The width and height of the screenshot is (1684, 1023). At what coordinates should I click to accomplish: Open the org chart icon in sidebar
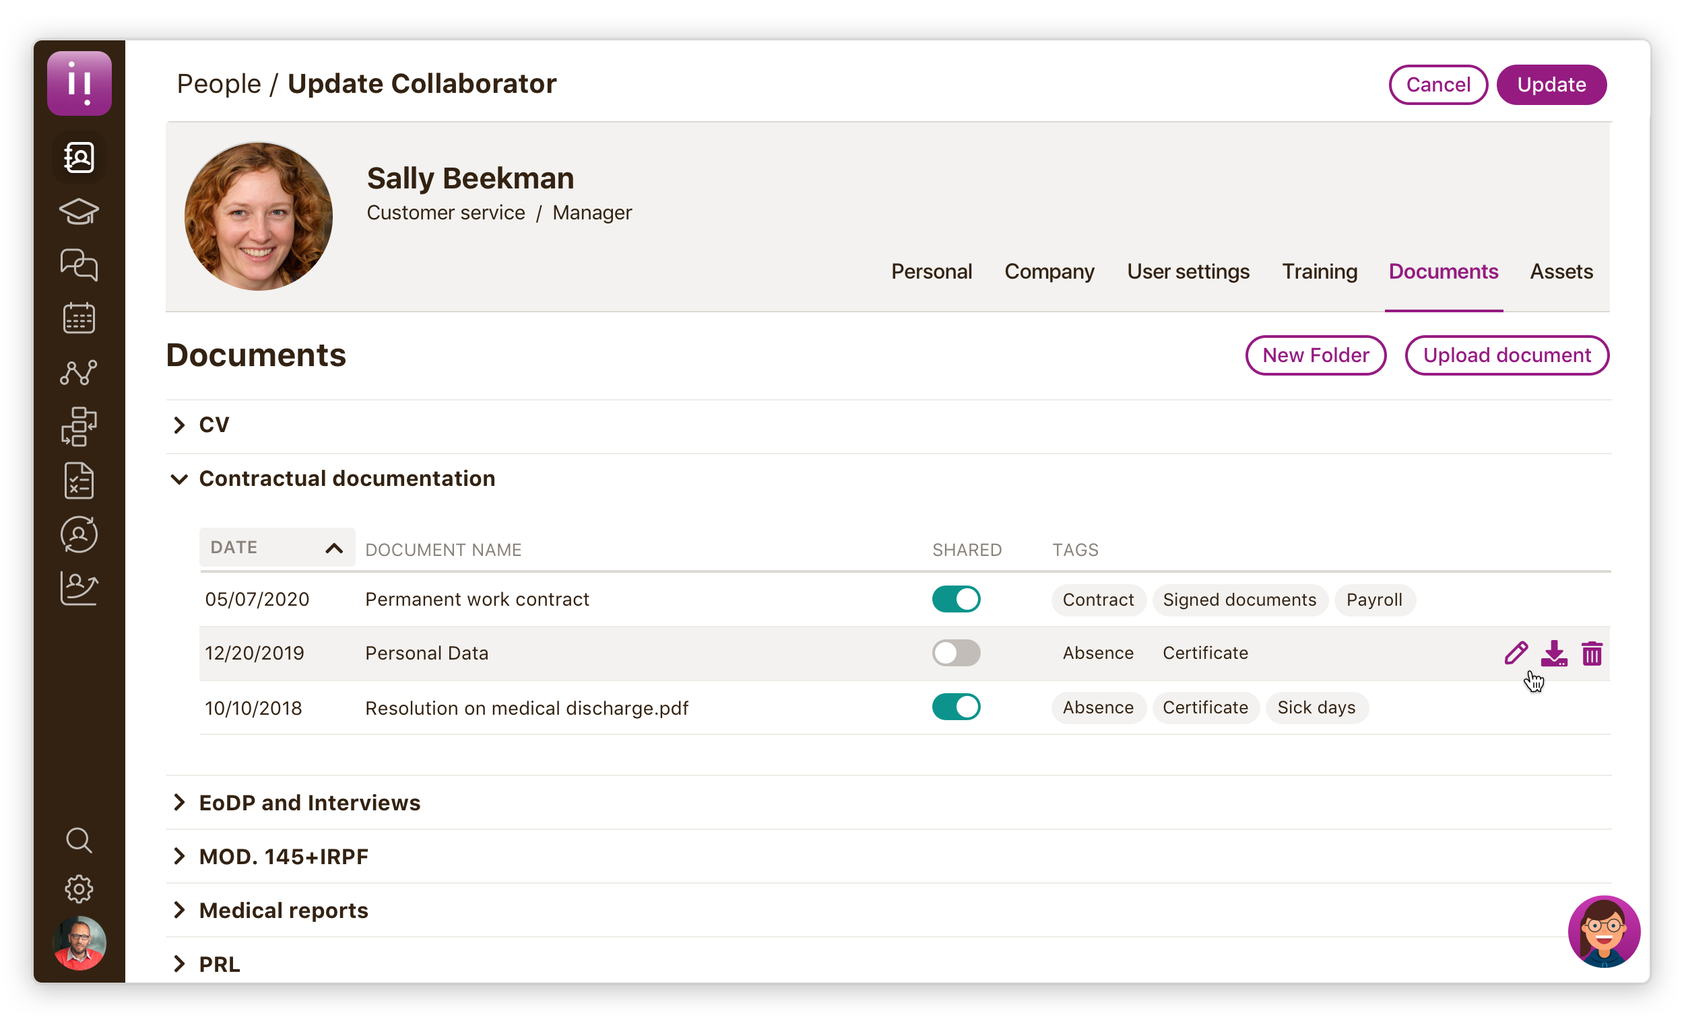pyautogui.click(x=79, y=426)
